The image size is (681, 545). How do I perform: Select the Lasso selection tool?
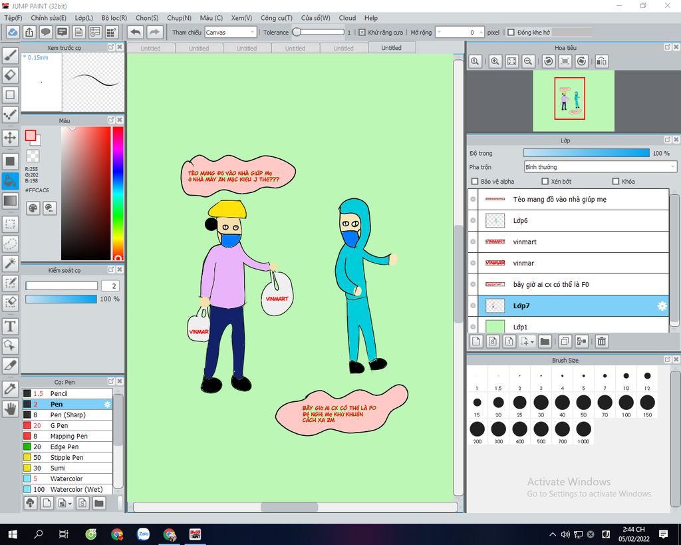click(10, 244)
